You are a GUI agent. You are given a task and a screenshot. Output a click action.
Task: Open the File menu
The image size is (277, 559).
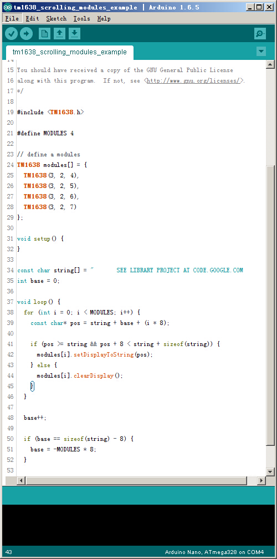(12, 18)
